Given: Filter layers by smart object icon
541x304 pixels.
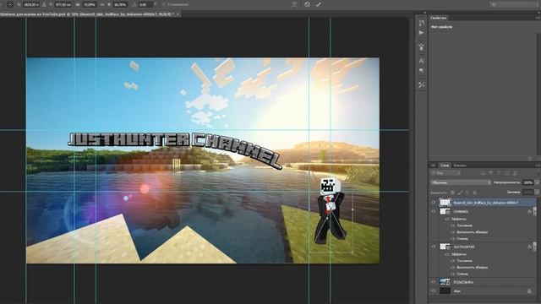Looking at the screenshot, I should [515, 173].
